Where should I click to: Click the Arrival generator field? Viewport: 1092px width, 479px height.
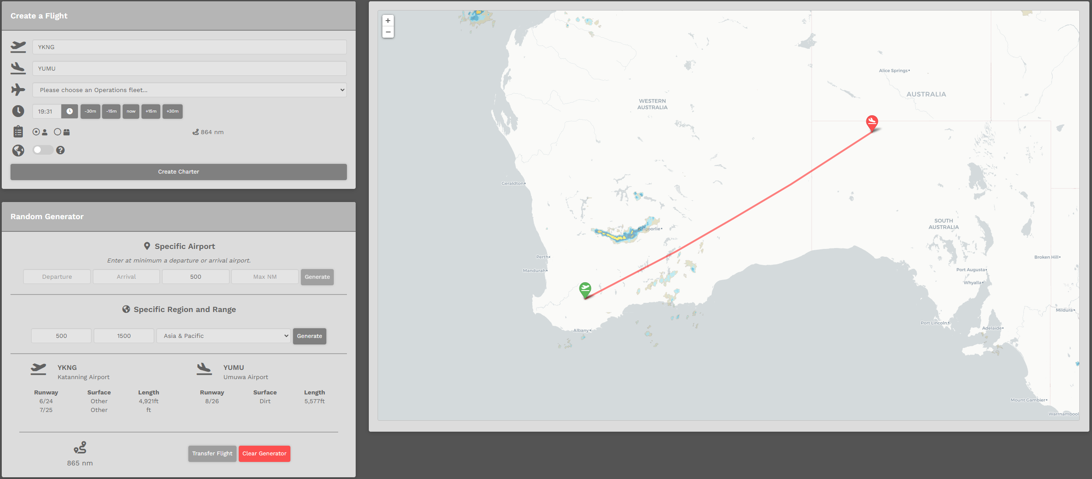(126, 277)
